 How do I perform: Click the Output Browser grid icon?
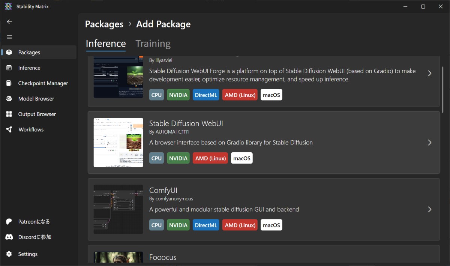coord(9,114)
